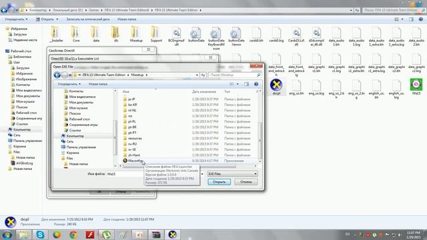Open Chrome from the taskbar
This screenshot has height=240, width=427.
coord(73,235)
